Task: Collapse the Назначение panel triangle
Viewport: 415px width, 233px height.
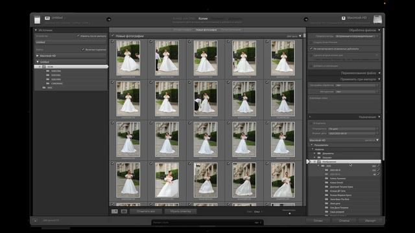Action: tap(379, 116)
